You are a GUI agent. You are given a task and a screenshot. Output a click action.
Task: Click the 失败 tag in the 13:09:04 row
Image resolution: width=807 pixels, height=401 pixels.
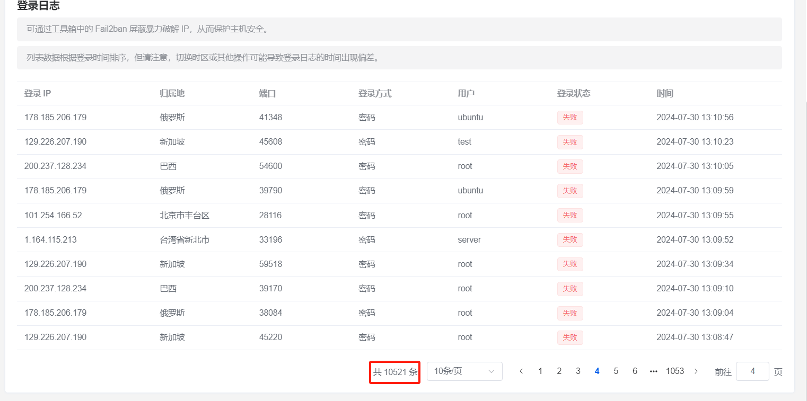click(570, 313)
